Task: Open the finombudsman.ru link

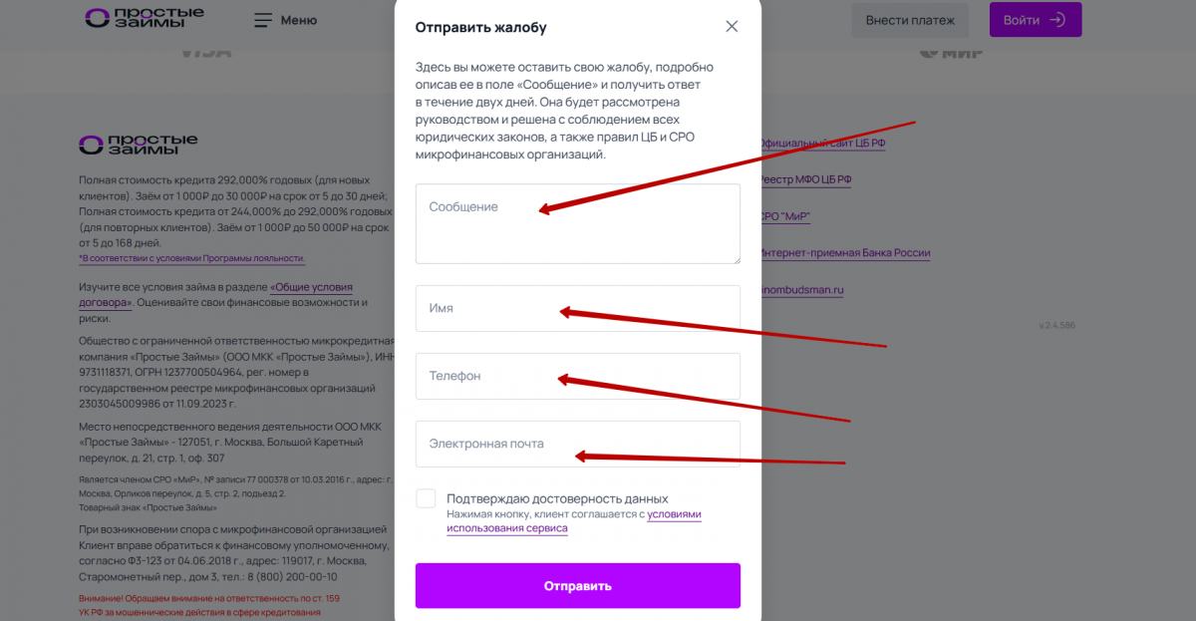Action: click(803, 290)
